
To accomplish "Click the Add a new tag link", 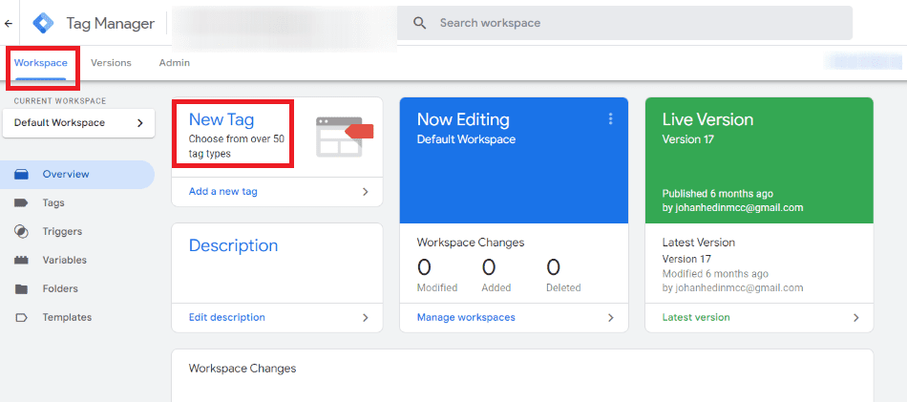I will coord(223,192).
